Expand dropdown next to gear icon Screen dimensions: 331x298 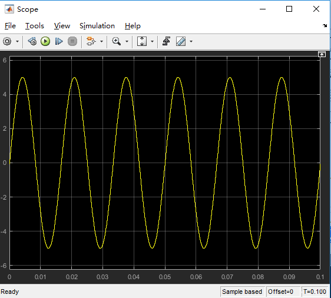click(x=17, y=42)
